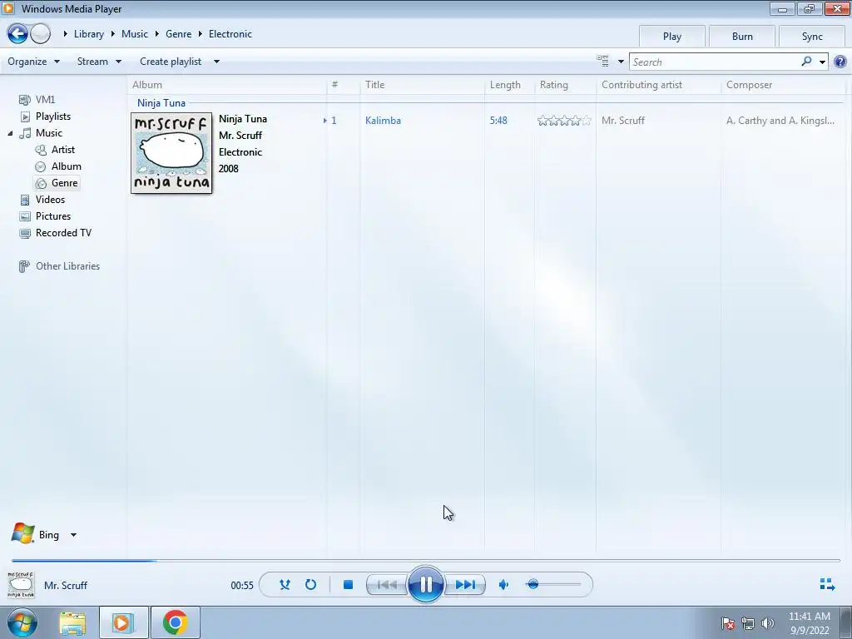Click Library in breadcrumb path
852x639 pixels.
pos(88,33)
